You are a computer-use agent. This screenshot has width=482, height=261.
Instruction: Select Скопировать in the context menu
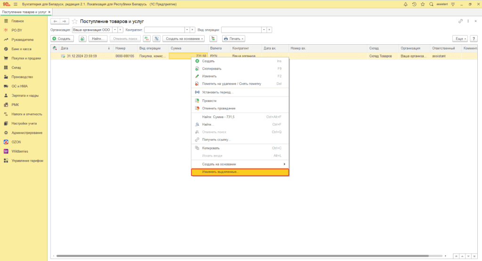(212, 69)
